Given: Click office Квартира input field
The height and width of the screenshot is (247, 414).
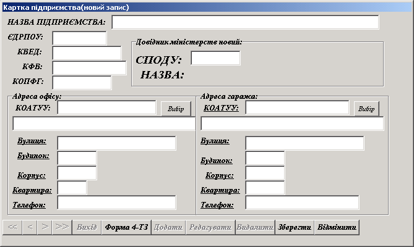Looking at the screenshot, I should pos(72,188).
